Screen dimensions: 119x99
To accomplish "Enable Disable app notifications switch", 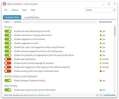I will [8, 59].
